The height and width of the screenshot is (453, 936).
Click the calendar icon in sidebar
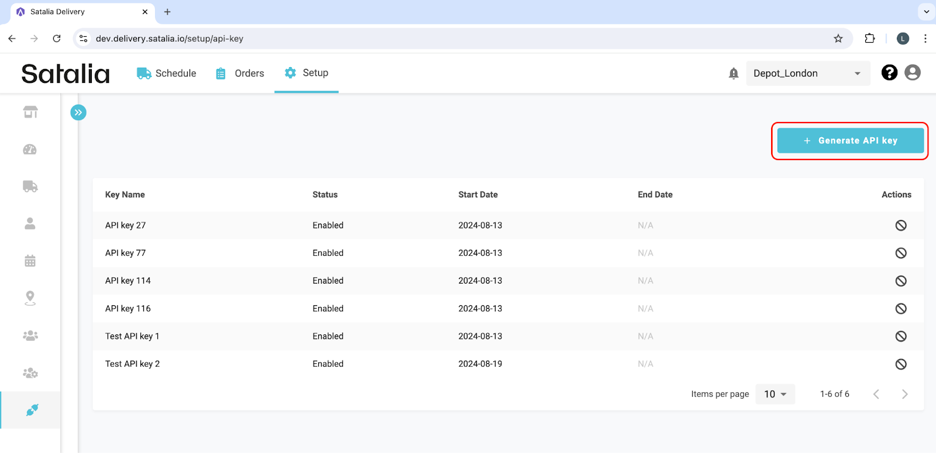pyautogui.click(x=30, y=261)
